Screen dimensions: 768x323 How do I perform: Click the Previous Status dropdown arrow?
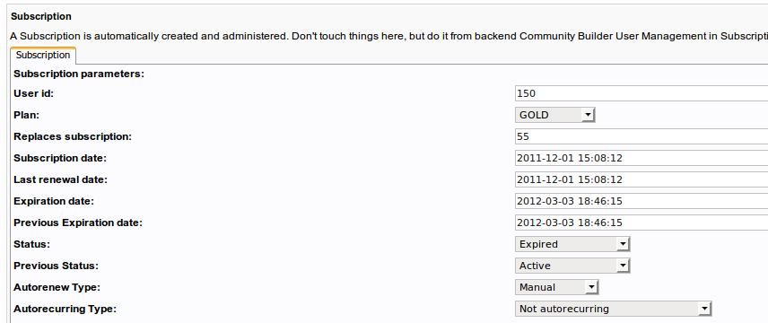coord(623,266)
